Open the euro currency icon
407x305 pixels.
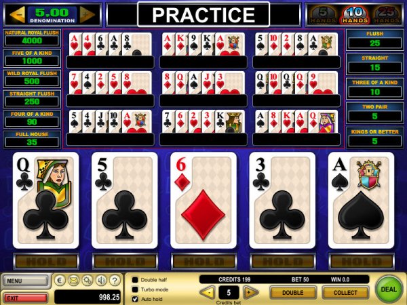coord(60,281)
